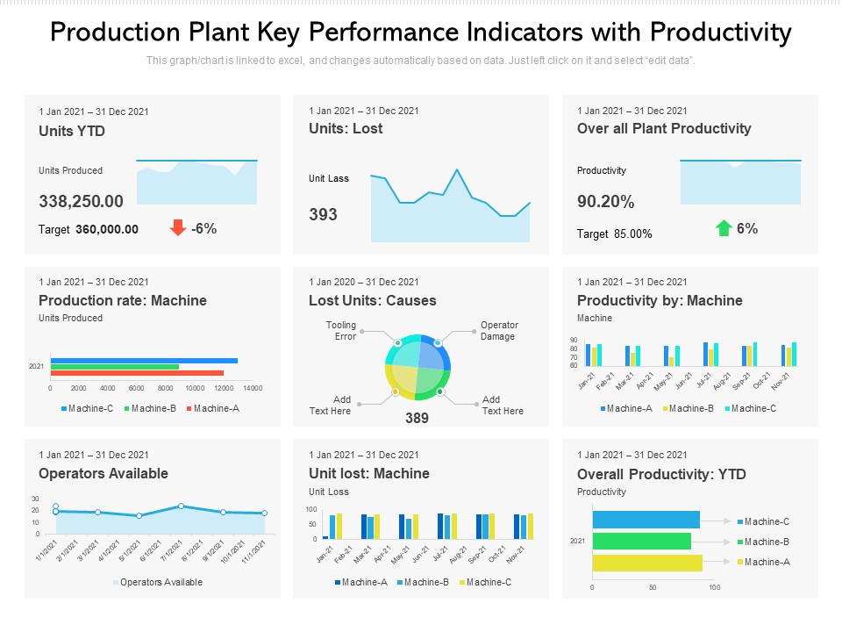Click the Lost Units: Causes heading
Viewport: 842px width, 632px height.
(372, 300)
